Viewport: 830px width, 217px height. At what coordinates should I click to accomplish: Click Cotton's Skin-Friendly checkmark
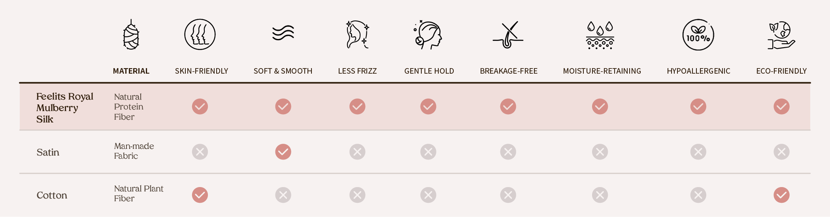coord(200,195)
